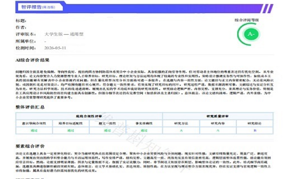The width and height of the screenshot is (289, 179).
Task: Click the blue B grade under 研究结论
Action: click(x=255, y=131)
